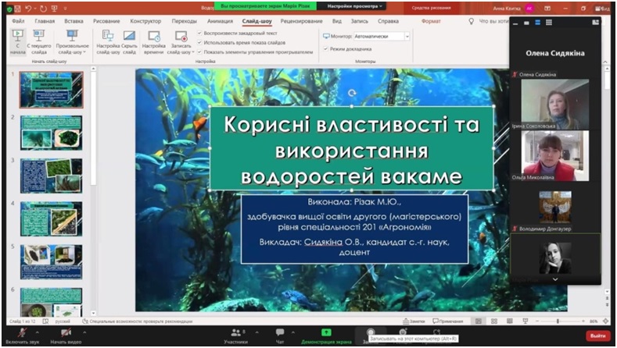Screen dimensions: 617x348
Task: Open the Формат tab
Action: (x=431, y=21)
